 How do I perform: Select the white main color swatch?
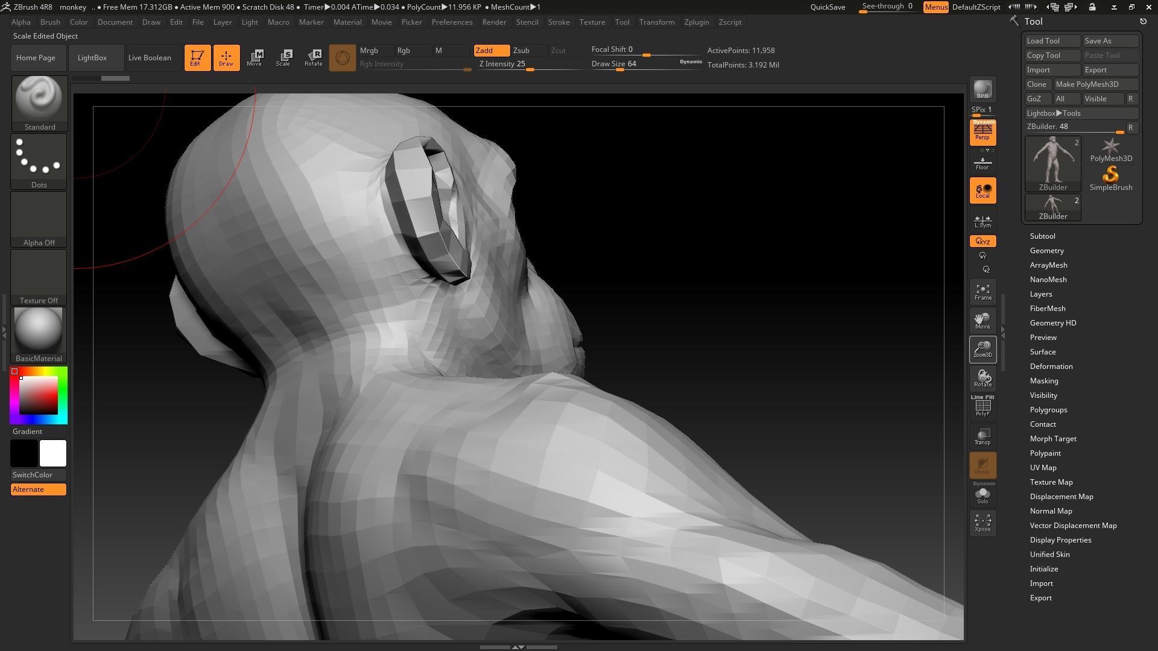click(53, 453)
